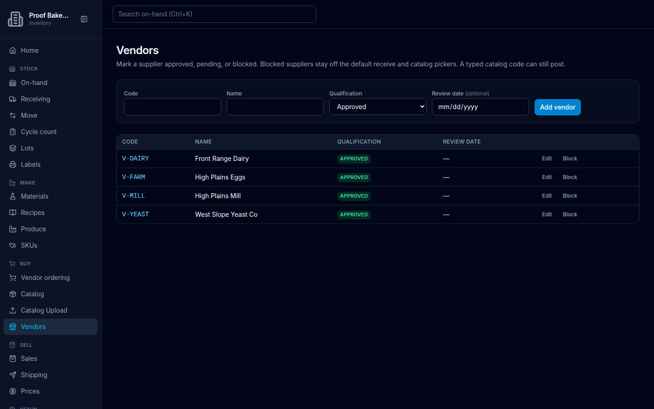Viewport: 654px width, 409px height.
Task: Block the High Plains Mill vendor
Action: [570, 196]
